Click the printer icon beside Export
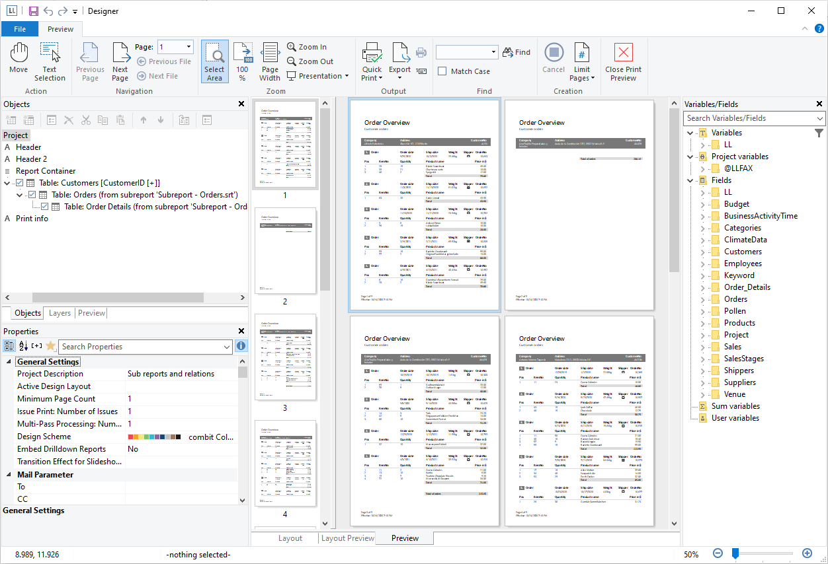The height and width of the screenshot is (564, 828). pyautogui.click(x=421, y=52)
